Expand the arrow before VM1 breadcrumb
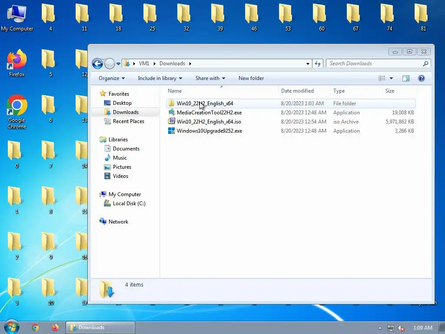 pos(134,63)
